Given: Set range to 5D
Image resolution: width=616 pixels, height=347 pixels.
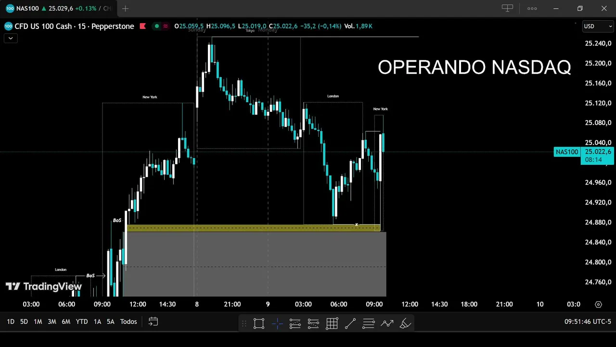Looking at the screenshot, I should point(24,321).
